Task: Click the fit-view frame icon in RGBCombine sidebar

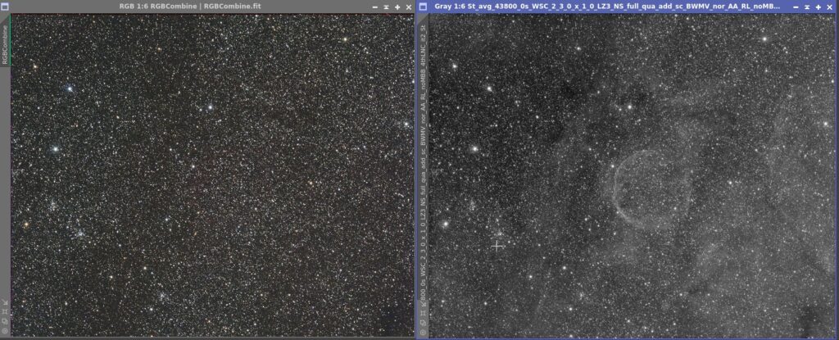Action: [5, 311]
